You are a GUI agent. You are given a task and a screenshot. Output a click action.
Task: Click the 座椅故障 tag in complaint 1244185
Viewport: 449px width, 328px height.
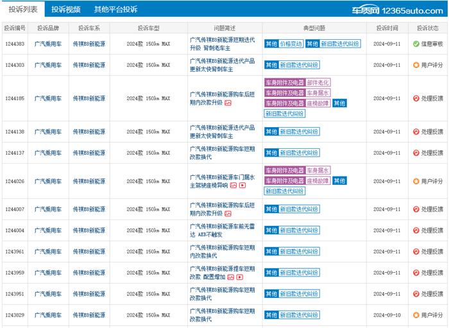click(x=318, y=103)
